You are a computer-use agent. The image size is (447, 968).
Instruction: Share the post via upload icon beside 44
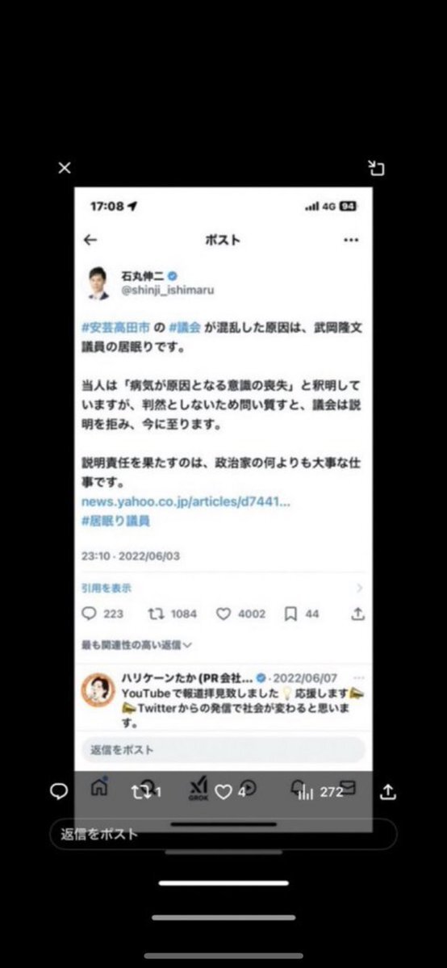pyautogui.click(x=358, y=614)
